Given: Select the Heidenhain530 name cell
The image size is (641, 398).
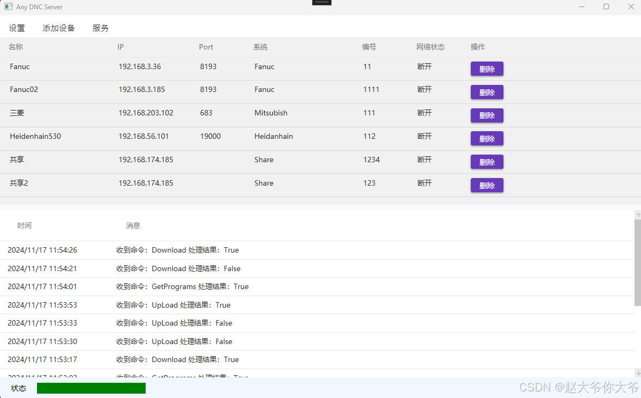Looking at the screenshot, I should 35,136.
